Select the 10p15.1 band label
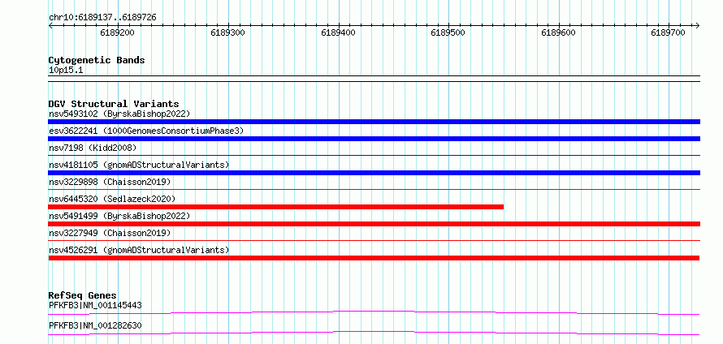723x344 pixels. [66, 71]
